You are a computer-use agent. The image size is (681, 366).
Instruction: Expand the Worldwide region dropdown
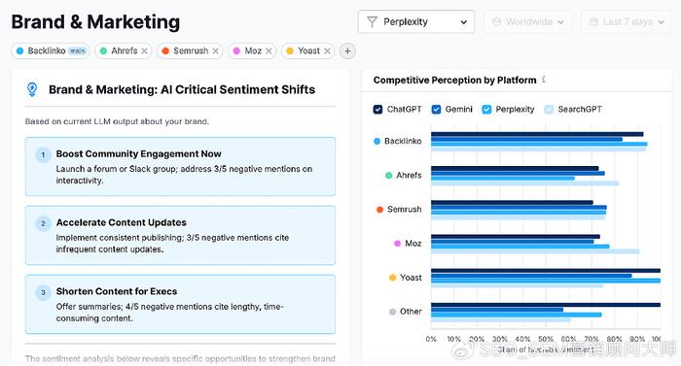point(527,21)
